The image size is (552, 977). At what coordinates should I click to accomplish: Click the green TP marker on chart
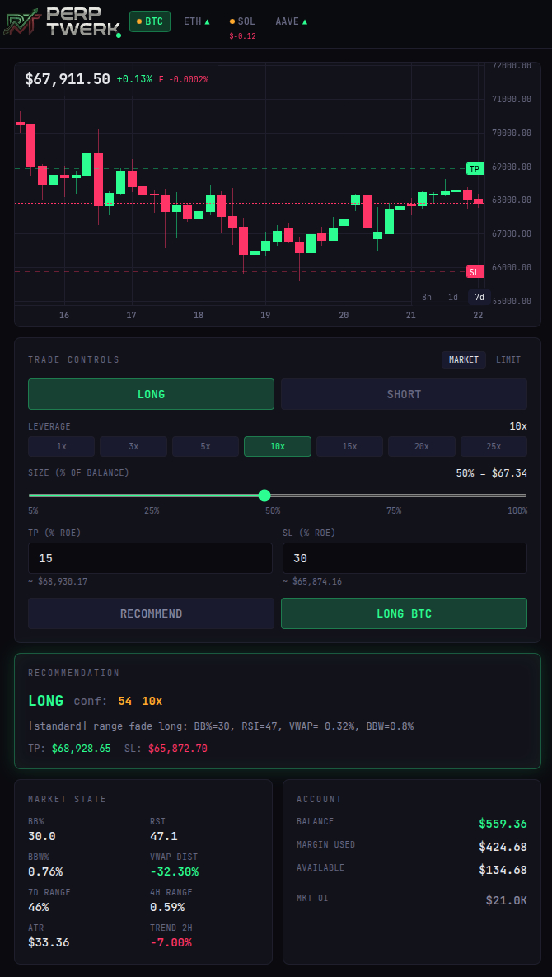475,169
